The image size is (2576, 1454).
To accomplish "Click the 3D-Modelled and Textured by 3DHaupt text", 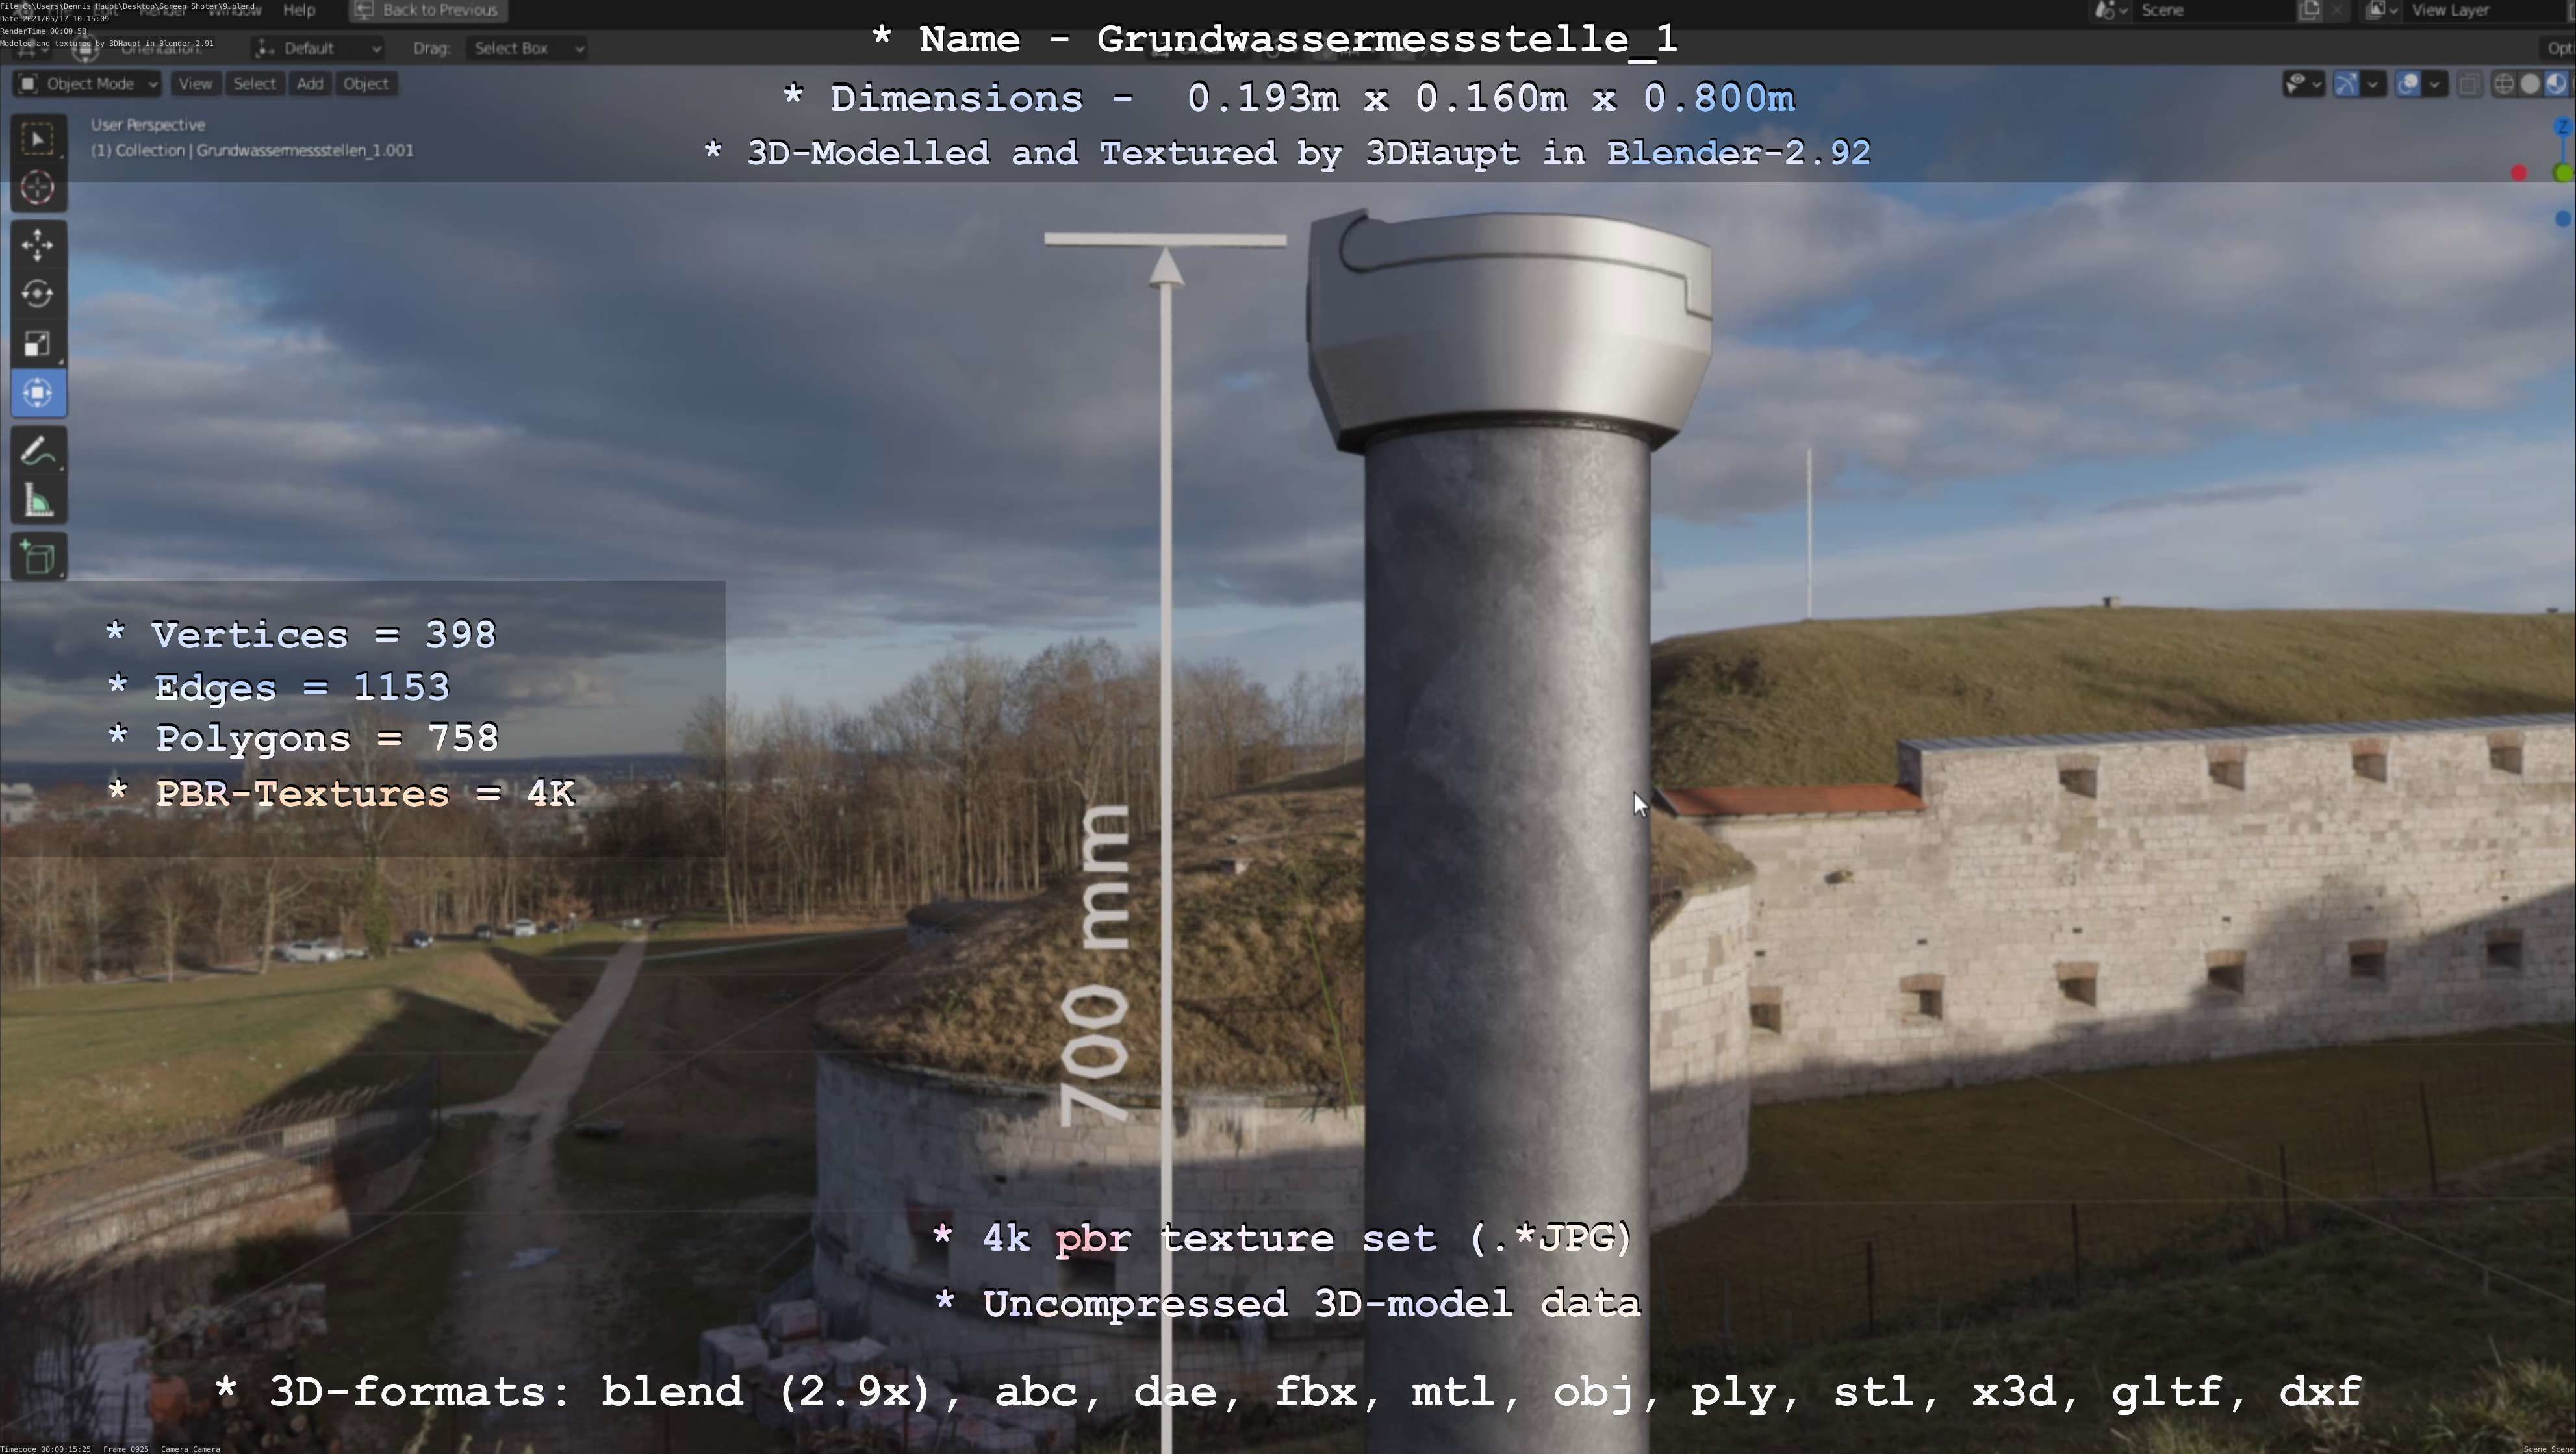I will pyautogui.click(x=1287, y=153).
